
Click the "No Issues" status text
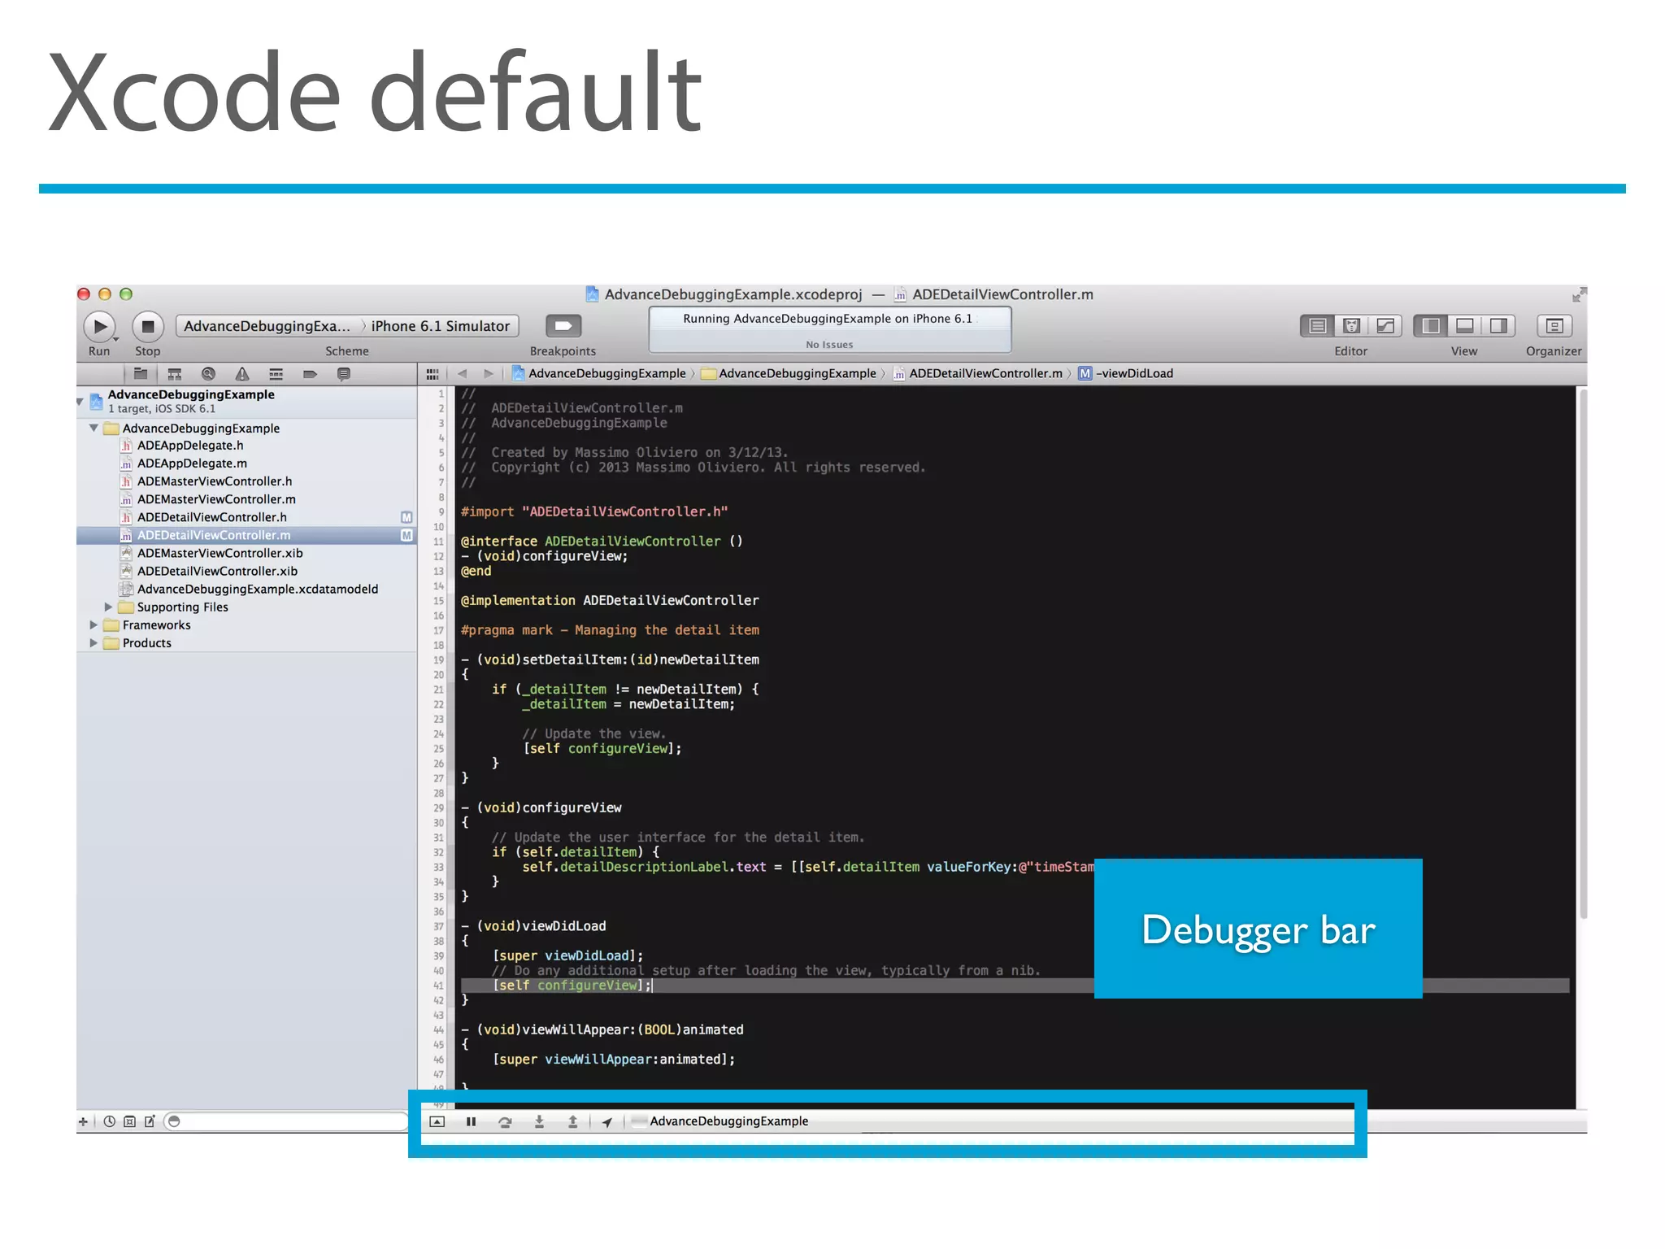point(829,345)
